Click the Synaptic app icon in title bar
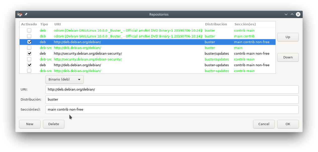The height and width of the screenshot is (152, 318). (20, 14)
